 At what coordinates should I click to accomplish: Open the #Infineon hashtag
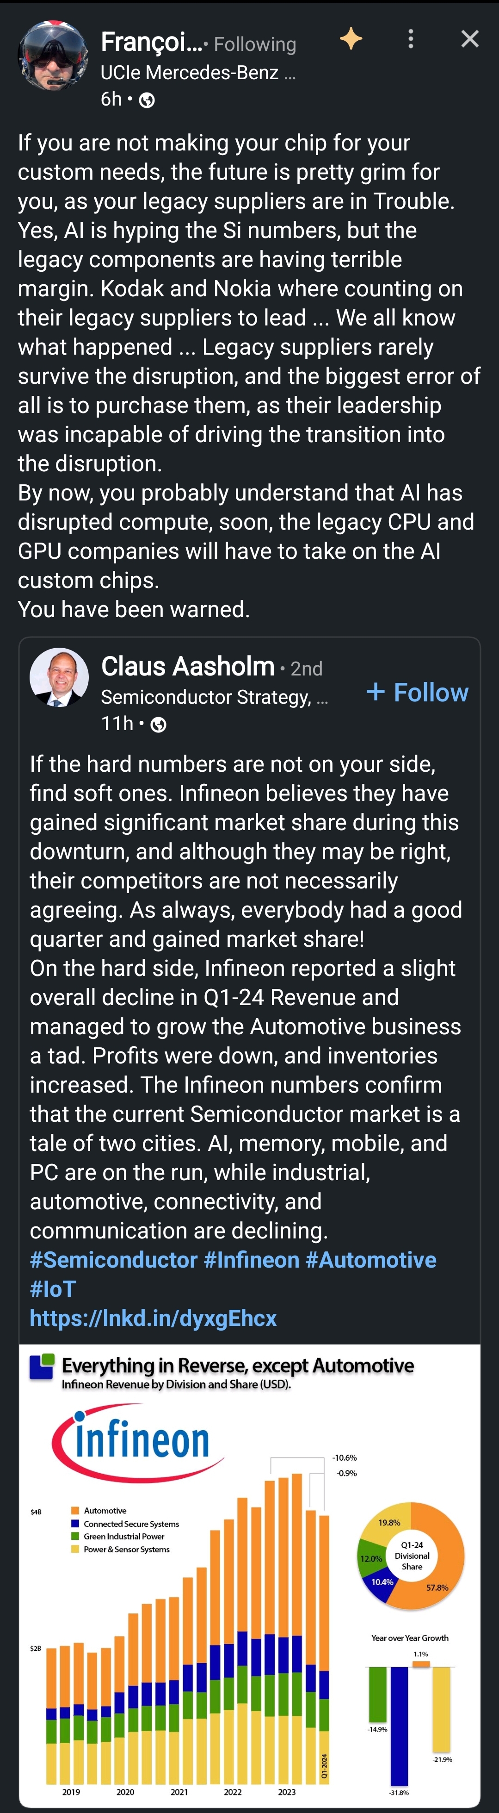pyautogui.click(x=252, y=1260)
